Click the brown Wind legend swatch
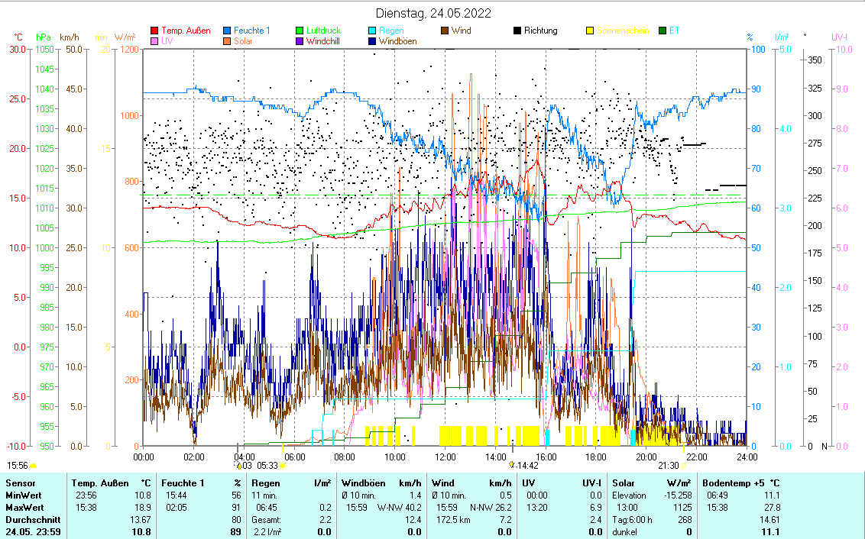The width and height of the screenshot is (865, 539). point(445,31)
